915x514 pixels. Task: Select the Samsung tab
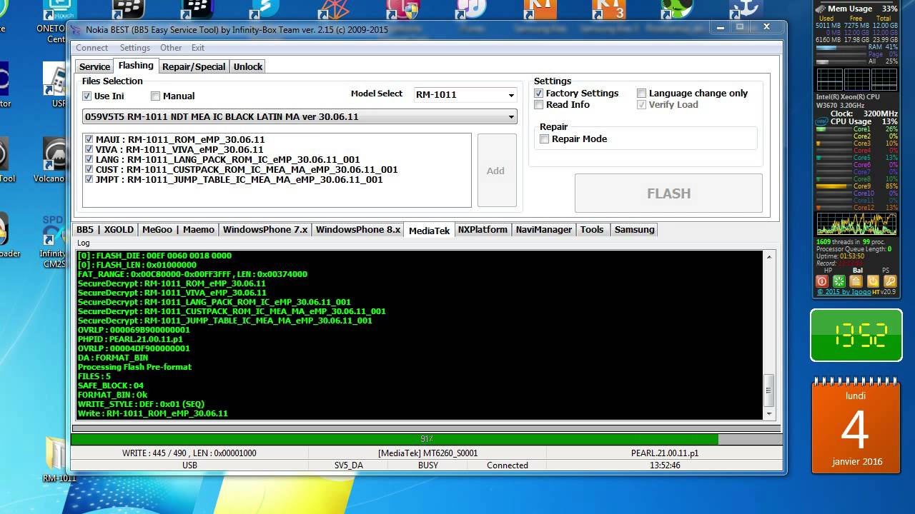(634, 230)
